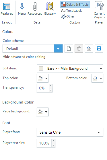Screen dimensions: 107x160
Task: Increase Transparency with the up arrow
Action: click(51, 86)
